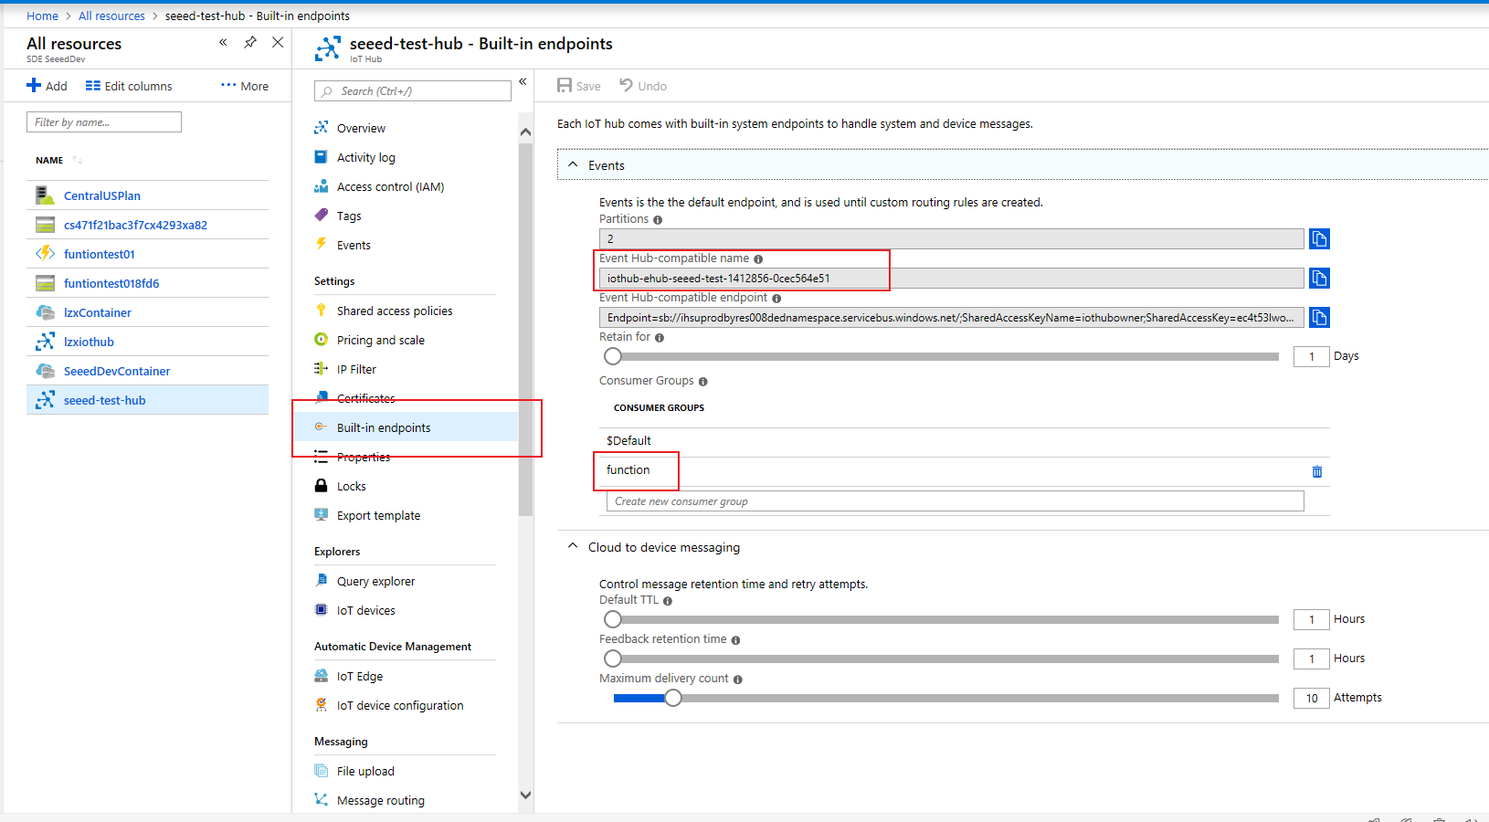The height and width of the screenshot is (822, 1489).
Task: Open cs471f21bac3f7cx4293xa82 storage resource
Action: coord(135,225)
